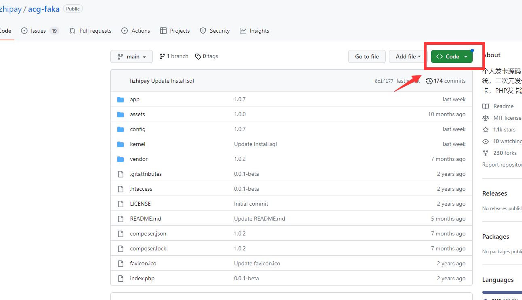
Task: Click the commits history clock icon
Action: (x=429, y=81)
